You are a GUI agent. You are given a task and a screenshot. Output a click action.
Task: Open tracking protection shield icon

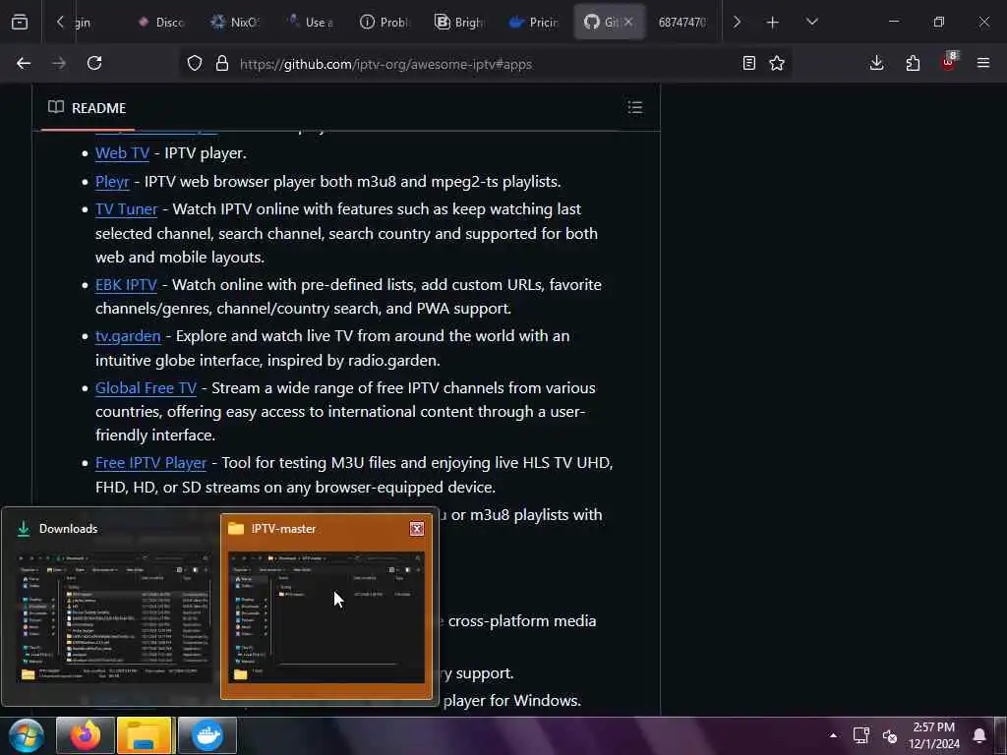(x=195, y=63)
